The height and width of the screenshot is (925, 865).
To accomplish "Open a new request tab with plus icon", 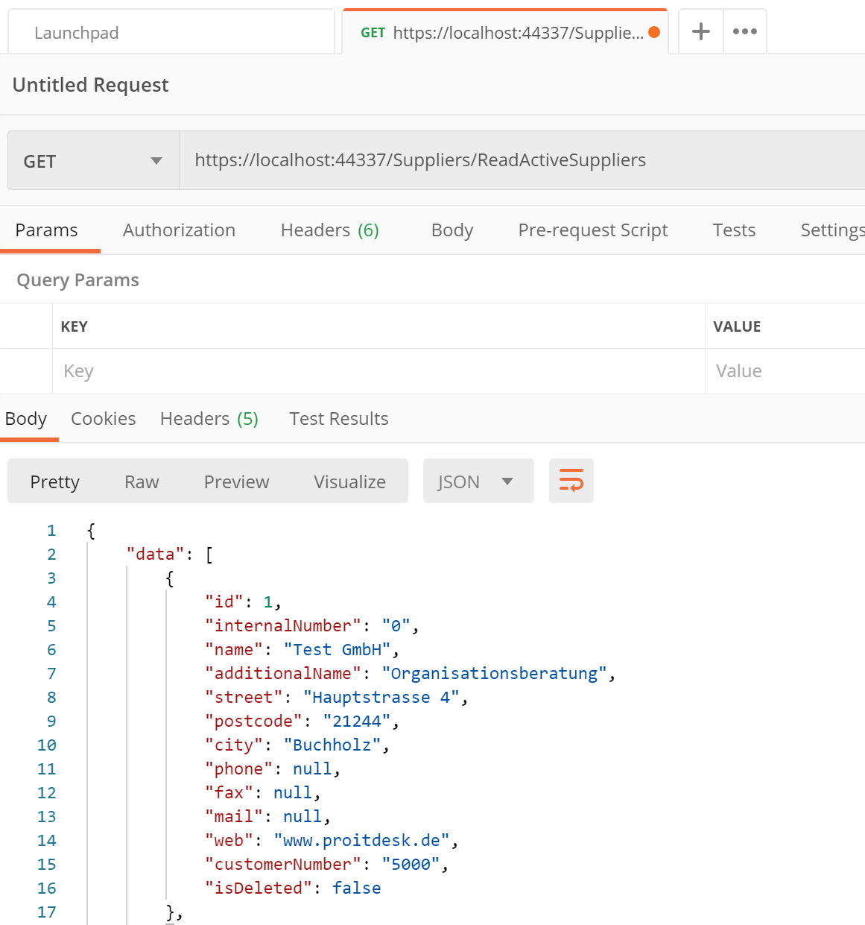I will (x=700, y=31).
